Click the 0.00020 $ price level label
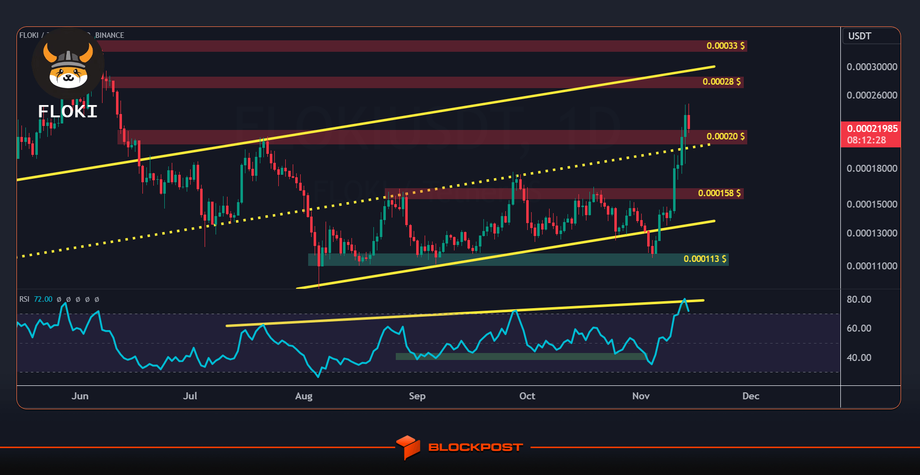This screenshot has height=475, width=920. [x=725, y=136]
